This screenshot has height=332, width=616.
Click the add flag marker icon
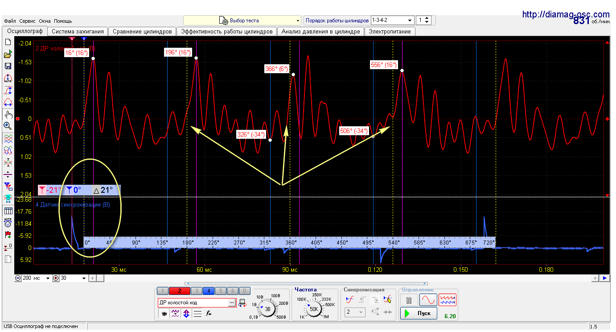[x=8, y=234]
